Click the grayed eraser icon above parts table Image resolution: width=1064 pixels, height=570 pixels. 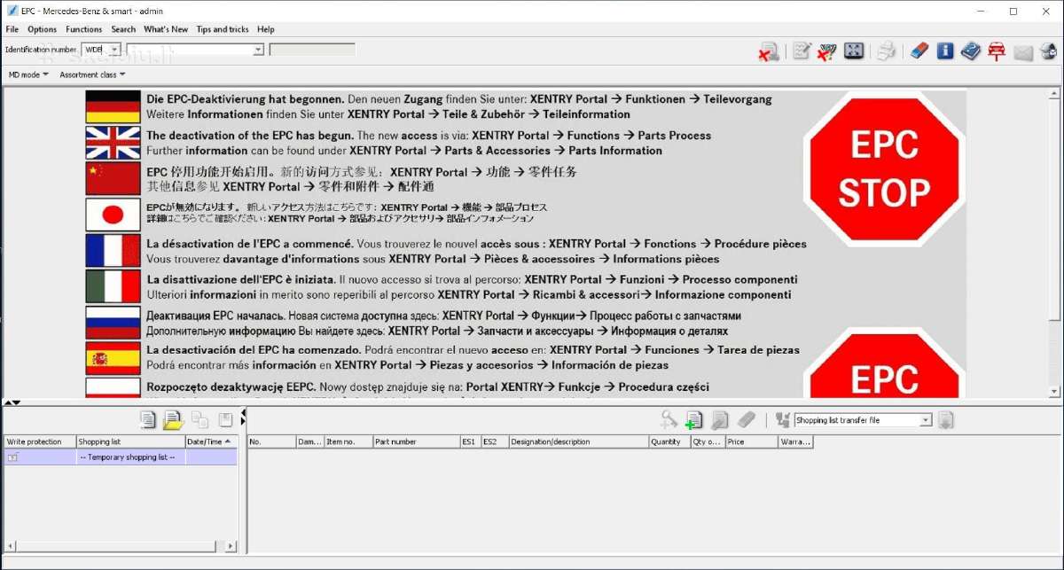(x=747, y=420)
